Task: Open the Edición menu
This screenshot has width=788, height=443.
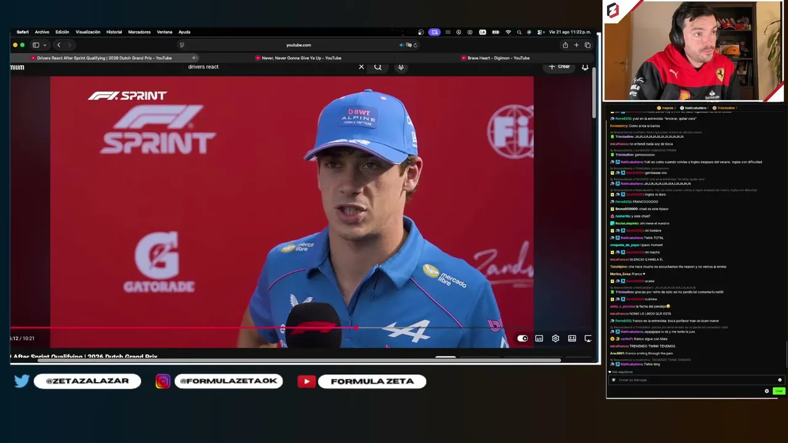Action: click(x=62, y=32)
